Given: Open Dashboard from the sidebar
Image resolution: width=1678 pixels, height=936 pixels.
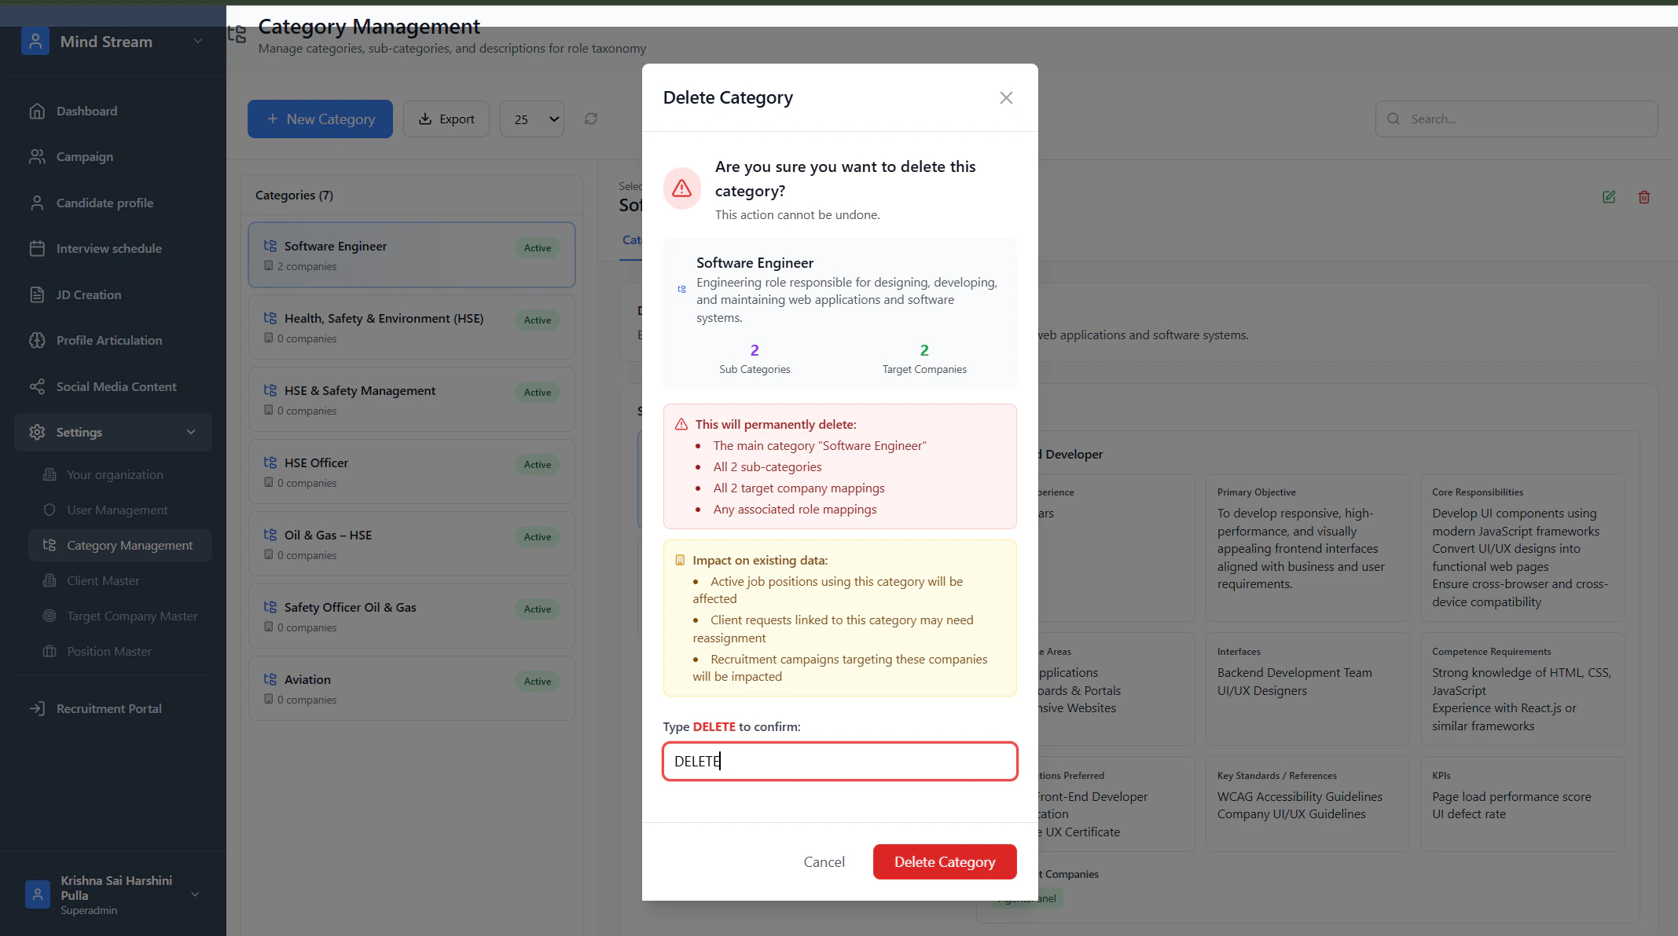Looking at the screenshot, I should 86,112.
